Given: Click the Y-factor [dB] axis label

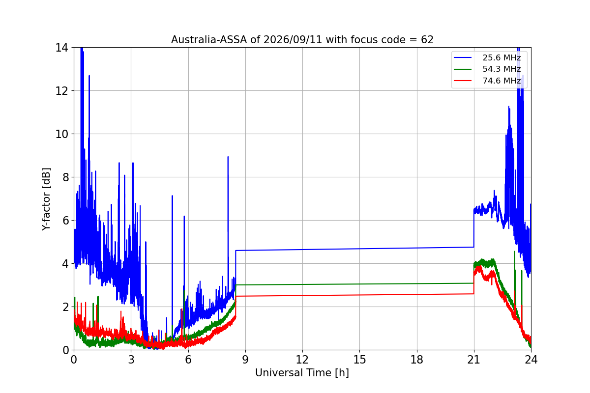Looking at the screenshot, I should click(46, 199).
